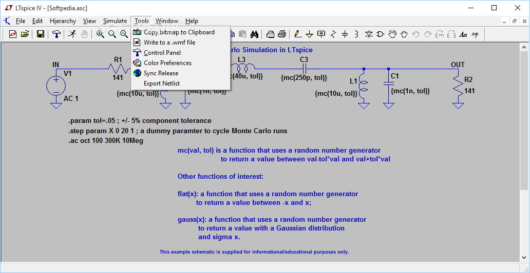This screenshot has width=530, height=273.
Task: Open the Help menu
Action: click(x=192, y=21)
